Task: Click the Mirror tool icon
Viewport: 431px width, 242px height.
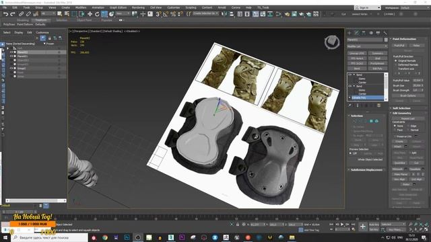Action: click(x=224, y=14)
